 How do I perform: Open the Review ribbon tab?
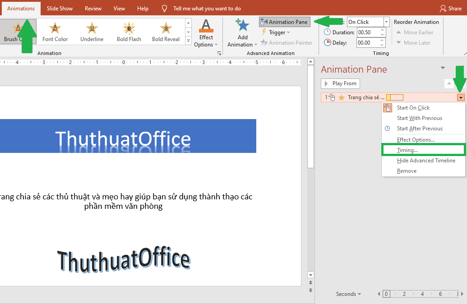(x=93, y=8)
